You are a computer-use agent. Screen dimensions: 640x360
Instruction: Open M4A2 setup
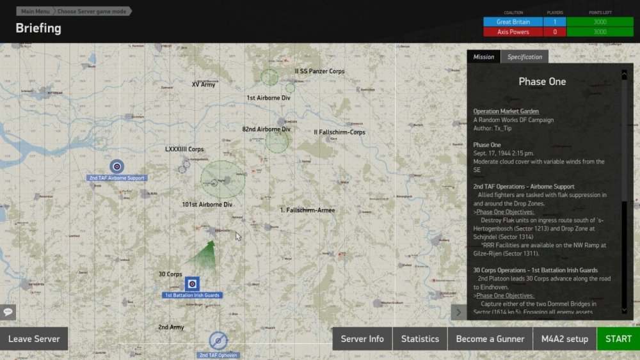pyautogui.click(x=564, y=339)
